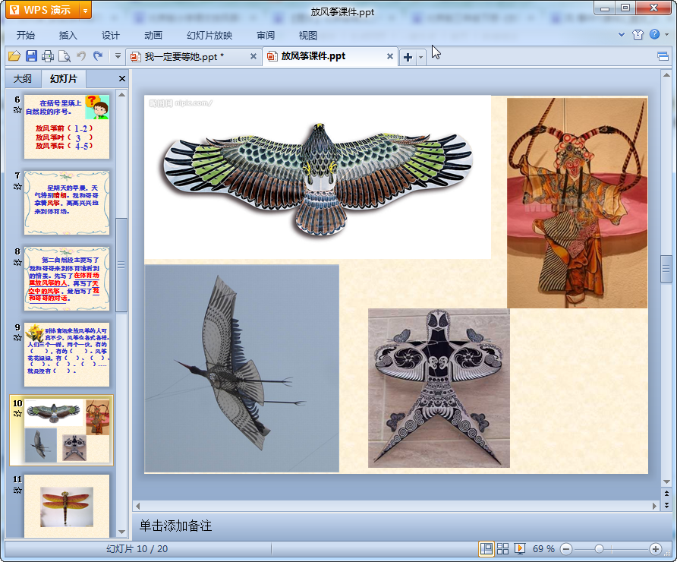This screenshot has width=677, height=562.
Task: Start slideshow from status bar icon
Action: [520, 549]
